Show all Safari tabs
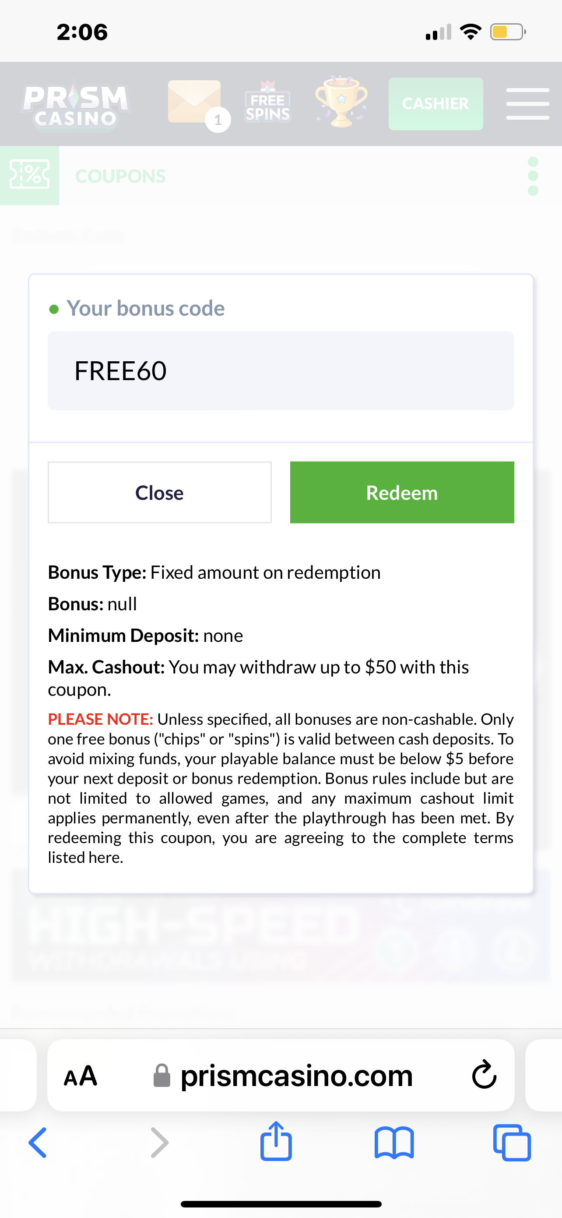The image size is (562, 1218). coord(512,1142)
